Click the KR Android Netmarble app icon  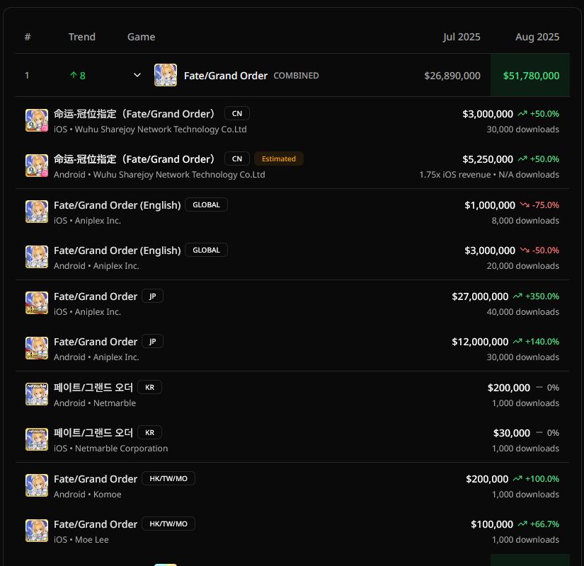tap(37, 394)
